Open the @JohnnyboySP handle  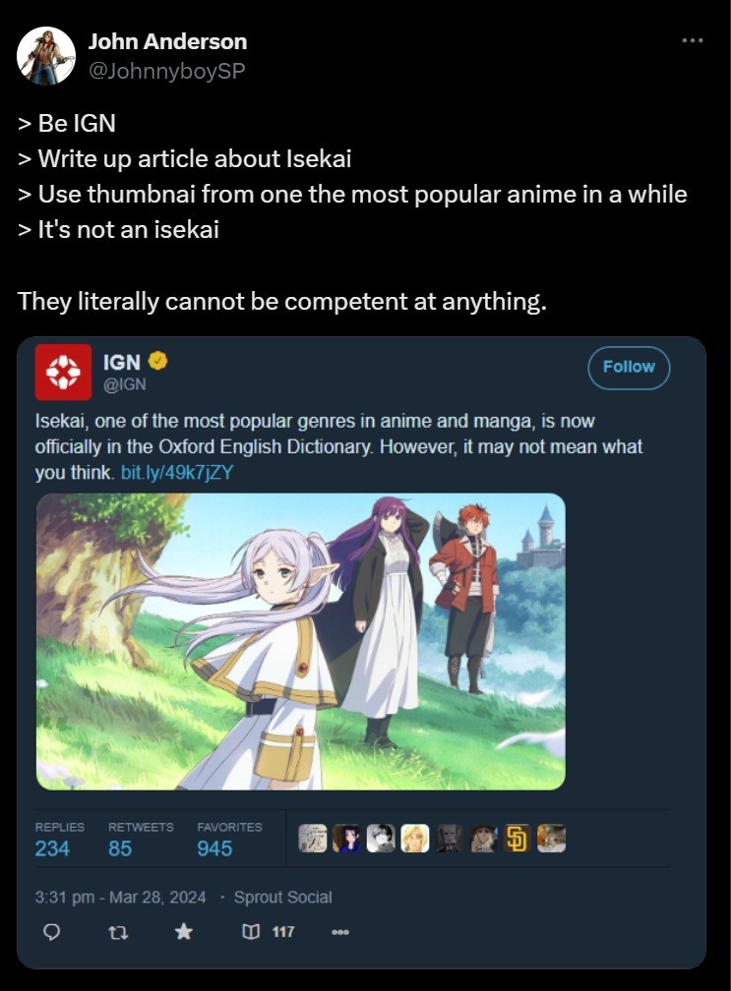tap(166, 71)
